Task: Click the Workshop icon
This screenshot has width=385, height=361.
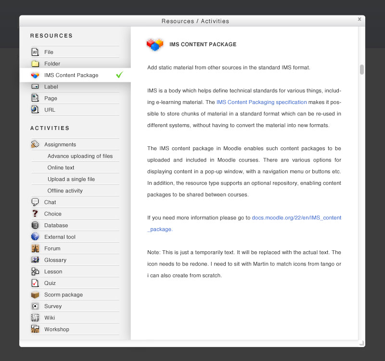Action: (35, 329)
